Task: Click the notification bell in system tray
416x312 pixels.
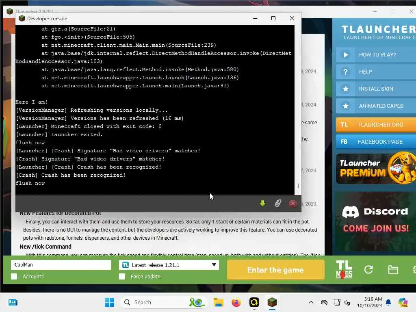Action: 388,302
